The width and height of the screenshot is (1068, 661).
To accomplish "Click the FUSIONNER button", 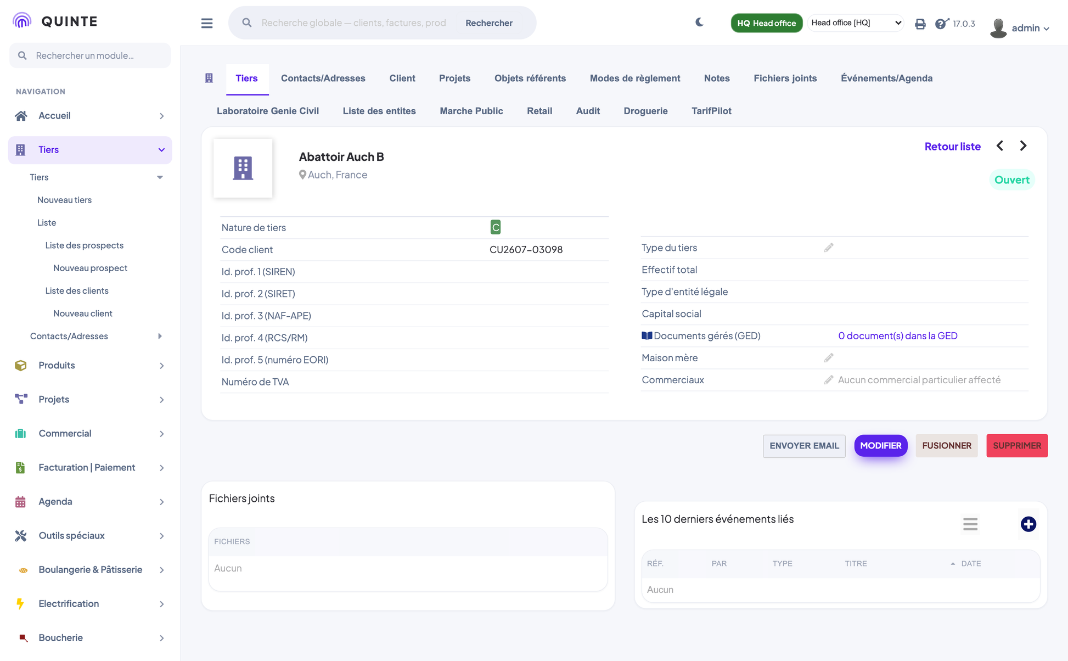I will click(947, 446).
